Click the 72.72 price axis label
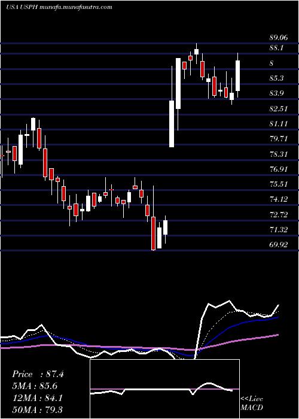Viewport: 299px width, 419px height. pos(279,214)
